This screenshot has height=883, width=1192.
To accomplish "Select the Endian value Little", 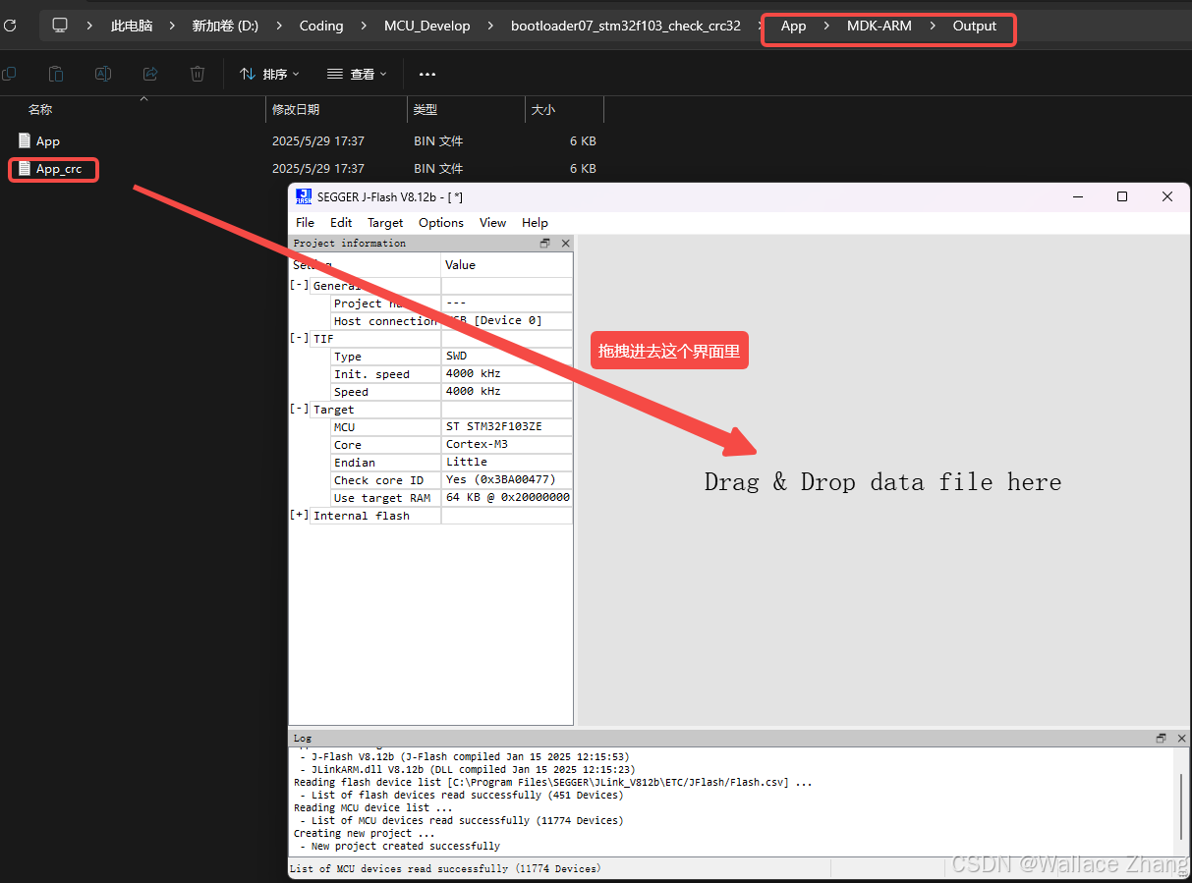I will click(466, 462).
